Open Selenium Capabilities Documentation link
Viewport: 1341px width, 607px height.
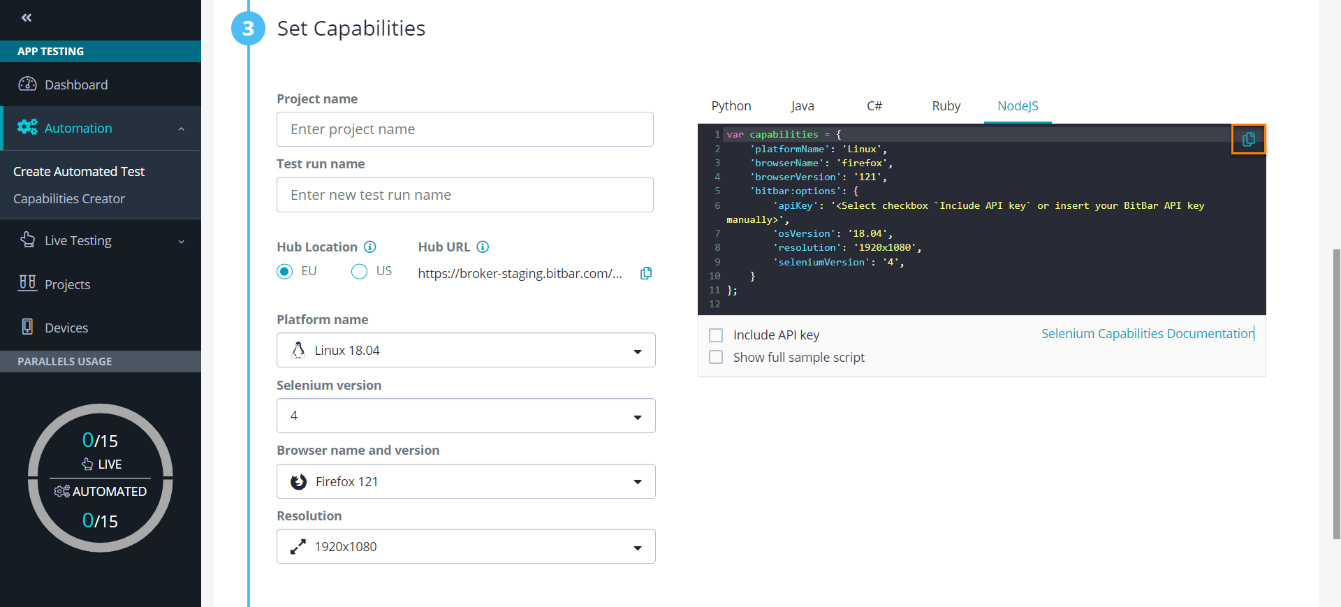click(x=1147, y=334)
